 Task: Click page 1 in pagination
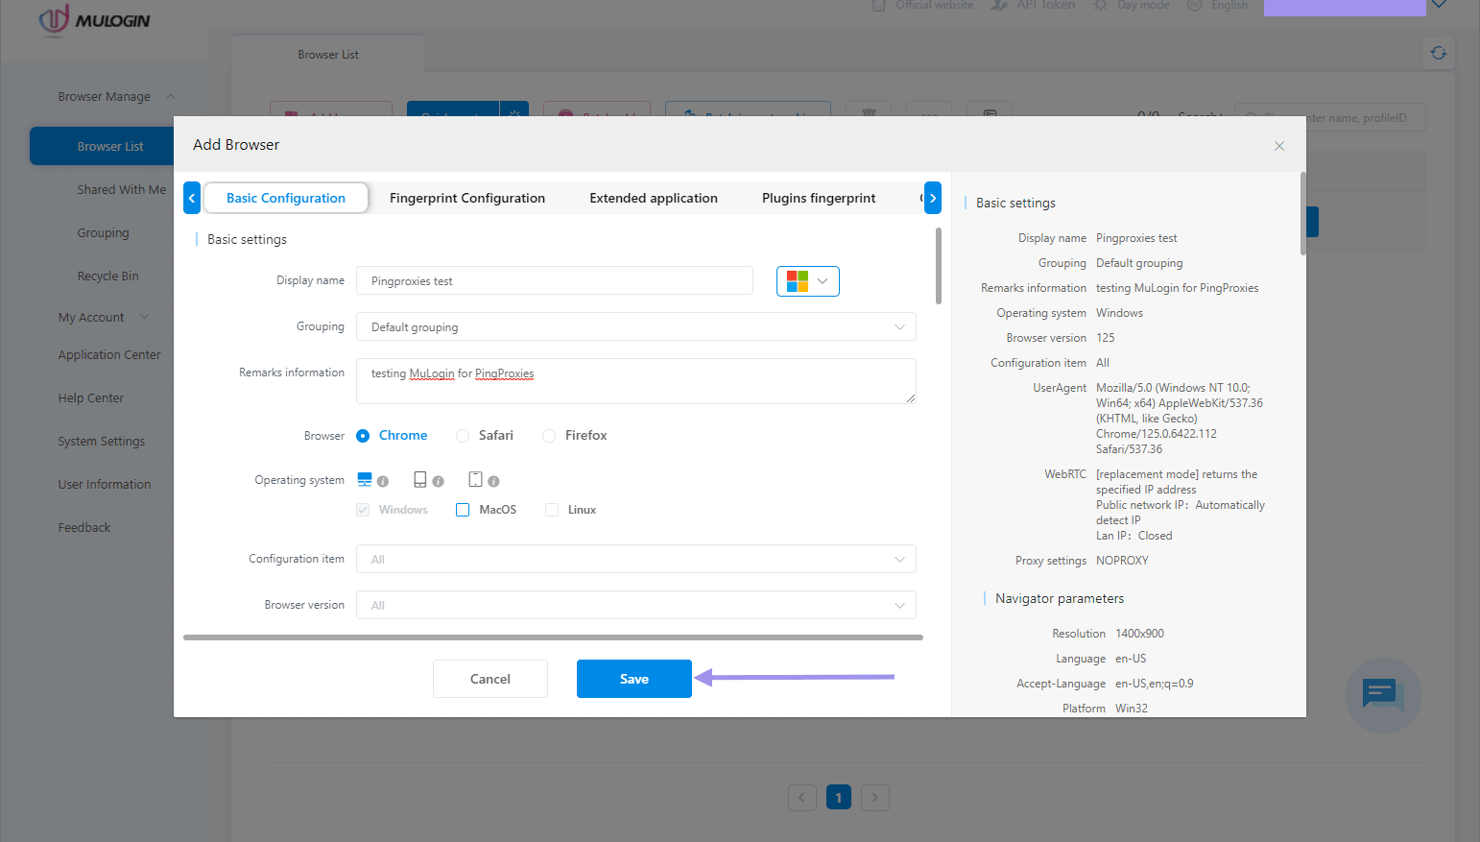click(x=839, y=797)
